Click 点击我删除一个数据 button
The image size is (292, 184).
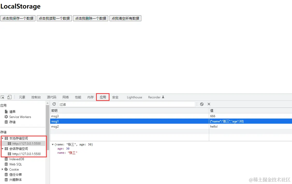pyautogui.click(x=91, y=18)
